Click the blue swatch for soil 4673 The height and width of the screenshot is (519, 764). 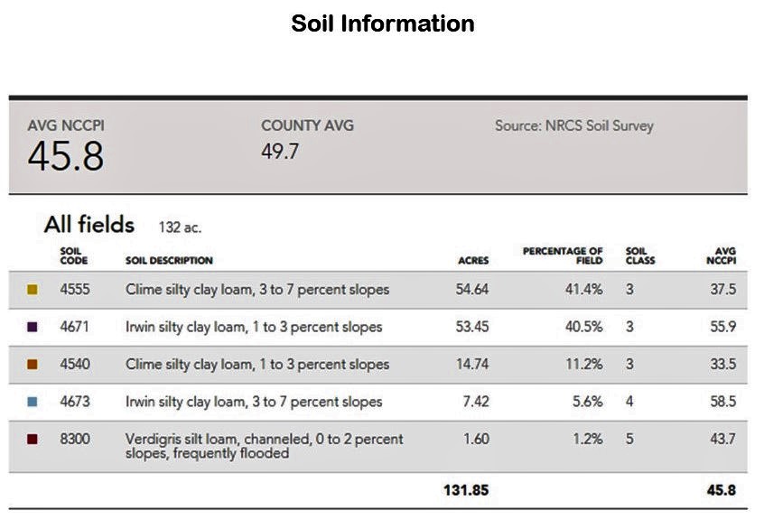pos(33,402)
